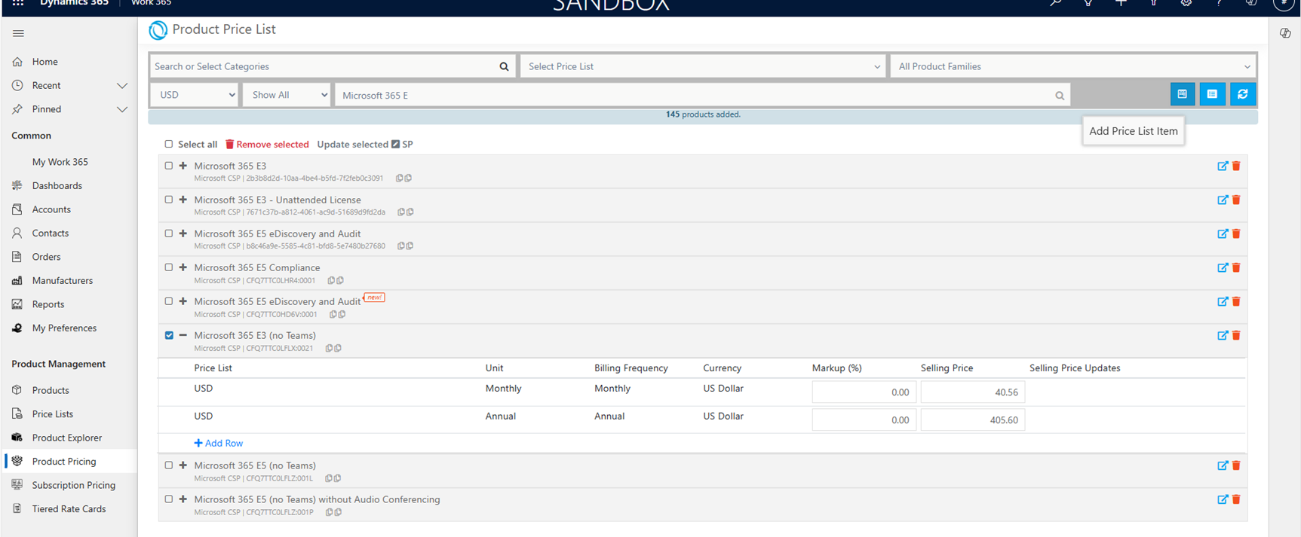Click Update selected
The width and height of the screenshot is (1301, 537).
point(352,145)
